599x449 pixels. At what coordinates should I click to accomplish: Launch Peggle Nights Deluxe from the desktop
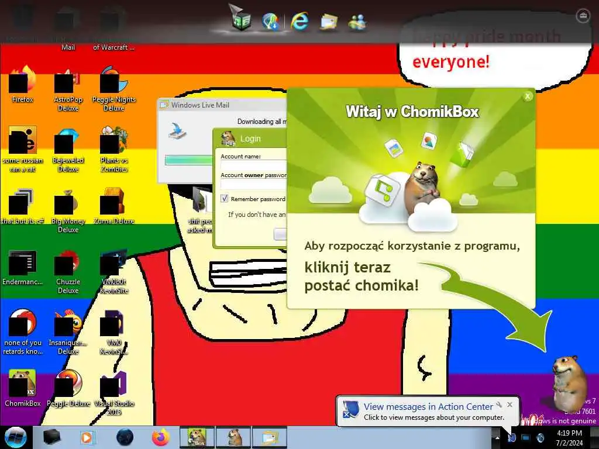[x=114, y=89]
